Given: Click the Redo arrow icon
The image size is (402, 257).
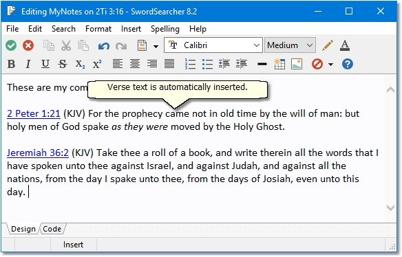Looking at the screenshot, I should 121,46.
